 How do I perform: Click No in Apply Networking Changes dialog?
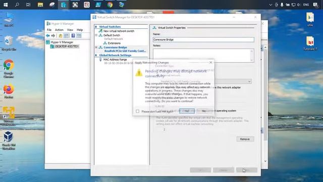(x=204, y=111)
